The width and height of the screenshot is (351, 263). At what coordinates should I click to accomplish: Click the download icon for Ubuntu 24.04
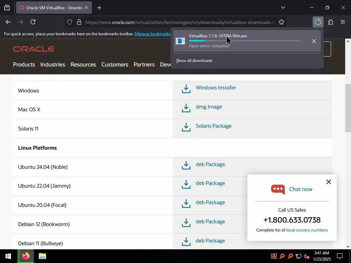(186, 165)
